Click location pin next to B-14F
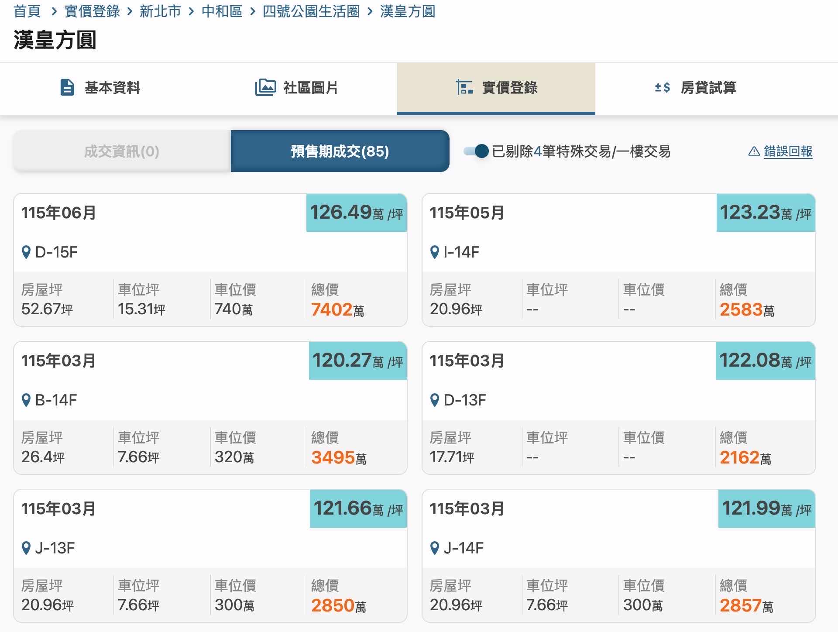Screen dimensions: 838x632 pos(26,400)
